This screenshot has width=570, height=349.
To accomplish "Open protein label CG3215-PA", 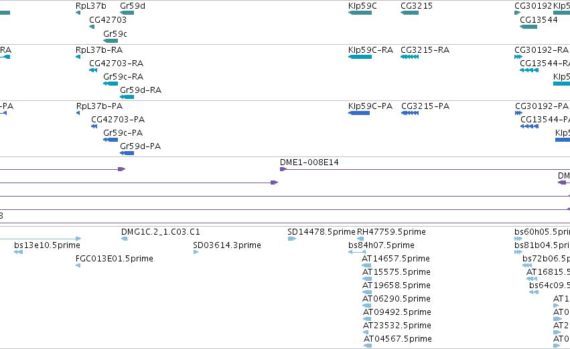I will click(x=425, y=106).
